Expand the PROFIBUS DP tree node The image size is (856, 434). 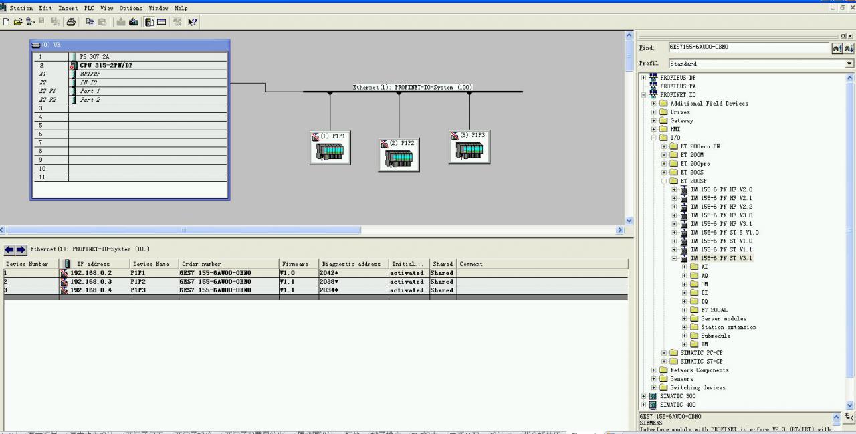pyautogui.click(x=643, y=78)
